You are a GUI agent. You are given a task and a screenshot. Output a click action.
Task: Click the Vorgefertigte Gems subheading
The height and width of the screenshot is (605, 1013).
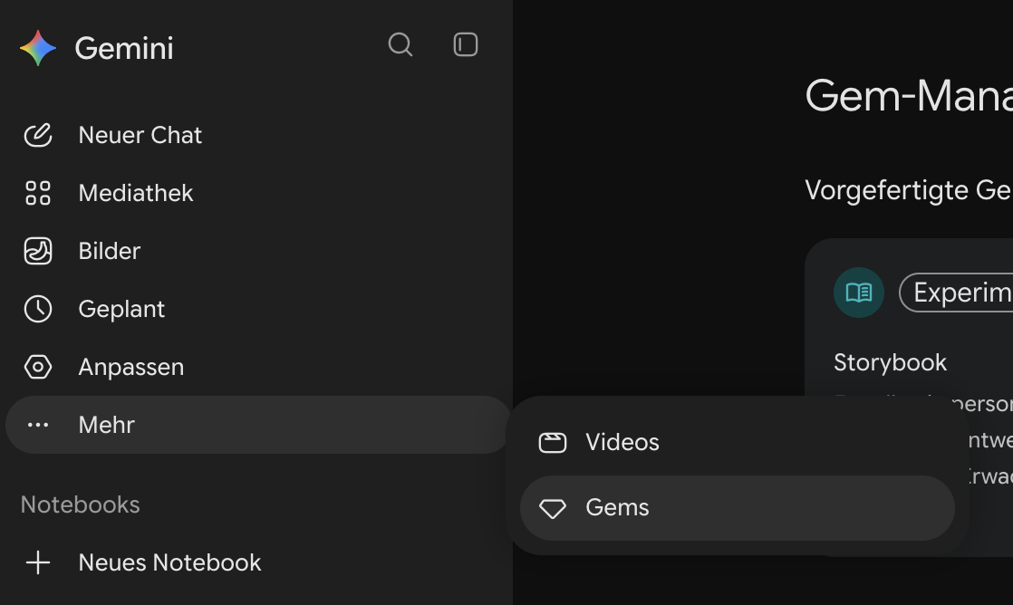tap(909, 190)
